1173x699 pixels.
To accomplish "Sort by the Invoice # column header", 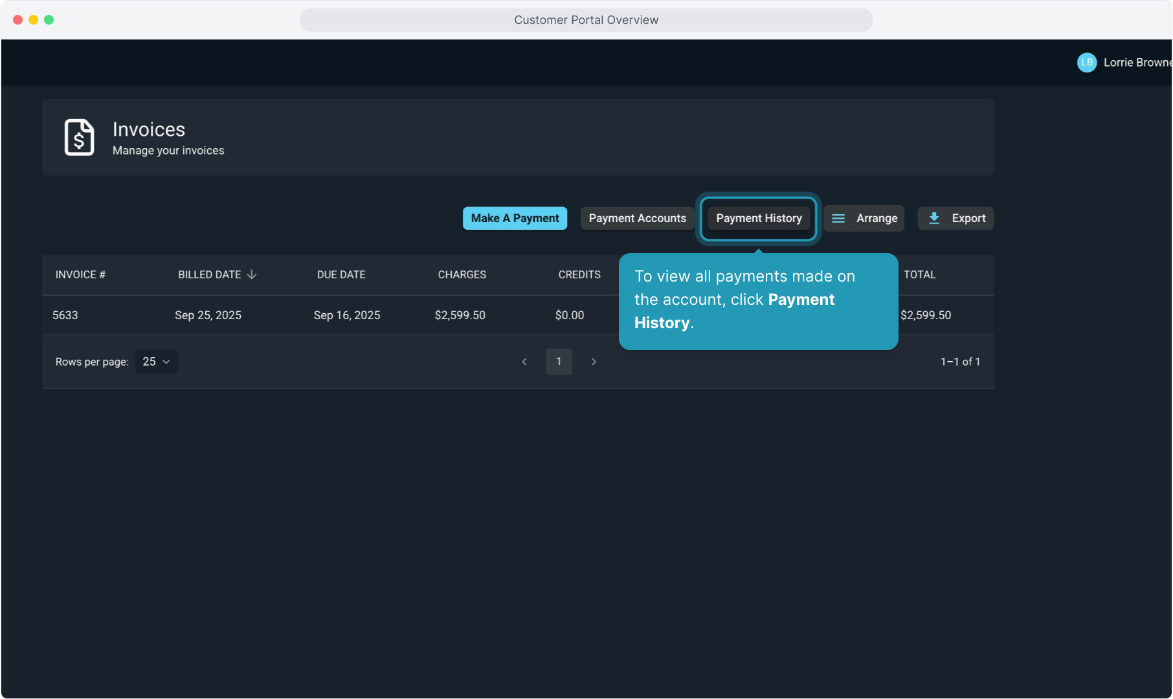I will click(x=80, y=275).
